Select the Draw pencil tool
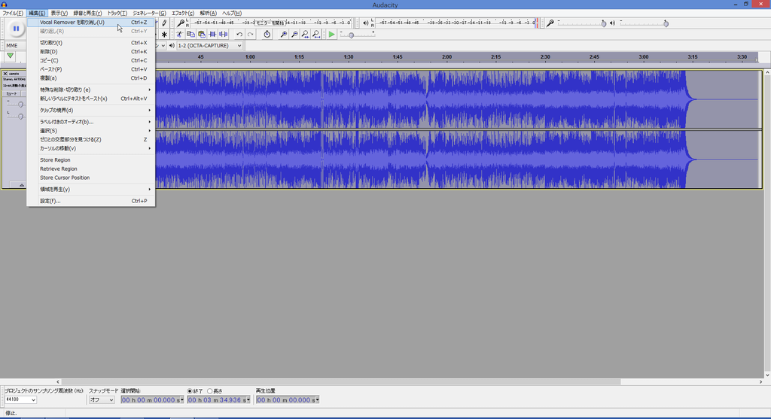The width and height of the screenshot is (771, 419). coord(164,23)
